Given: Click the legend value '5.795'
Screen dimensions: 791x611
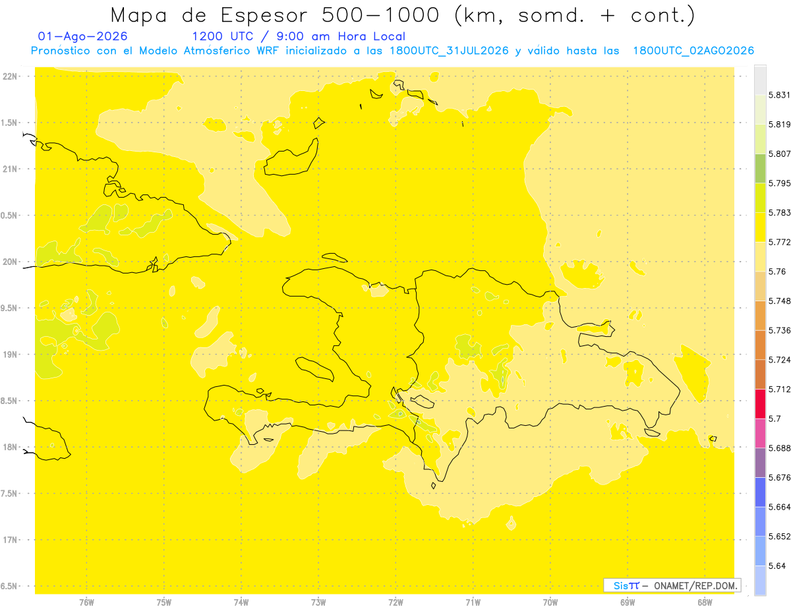Looking at the screenshot, I should 780,183.
